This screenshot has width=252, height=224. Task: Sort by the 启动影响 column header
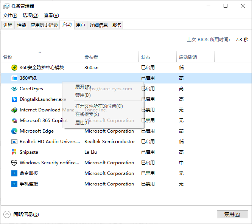(x=195, y=57)
